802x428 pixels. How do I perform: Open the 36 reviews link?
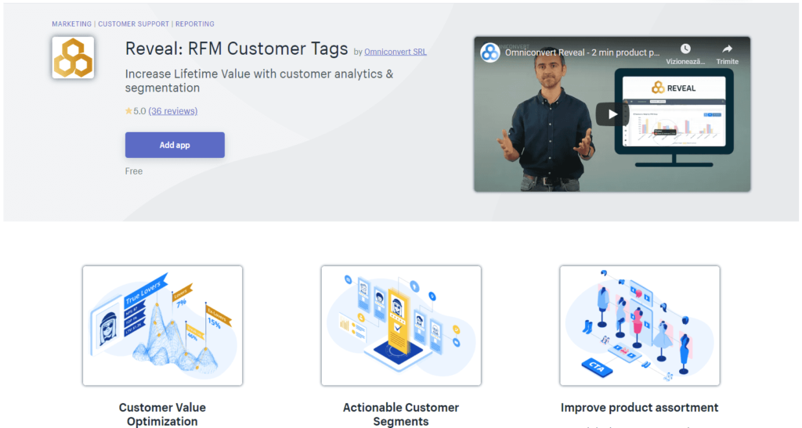tap(173, 111)
